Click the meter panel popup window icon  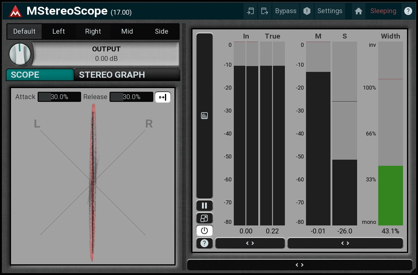[204, 218]
